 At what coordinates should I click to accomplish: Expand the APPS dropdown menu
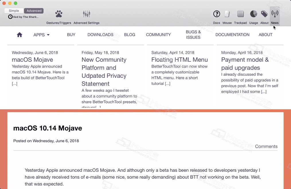pyautogui.click(x=42, y=35)
